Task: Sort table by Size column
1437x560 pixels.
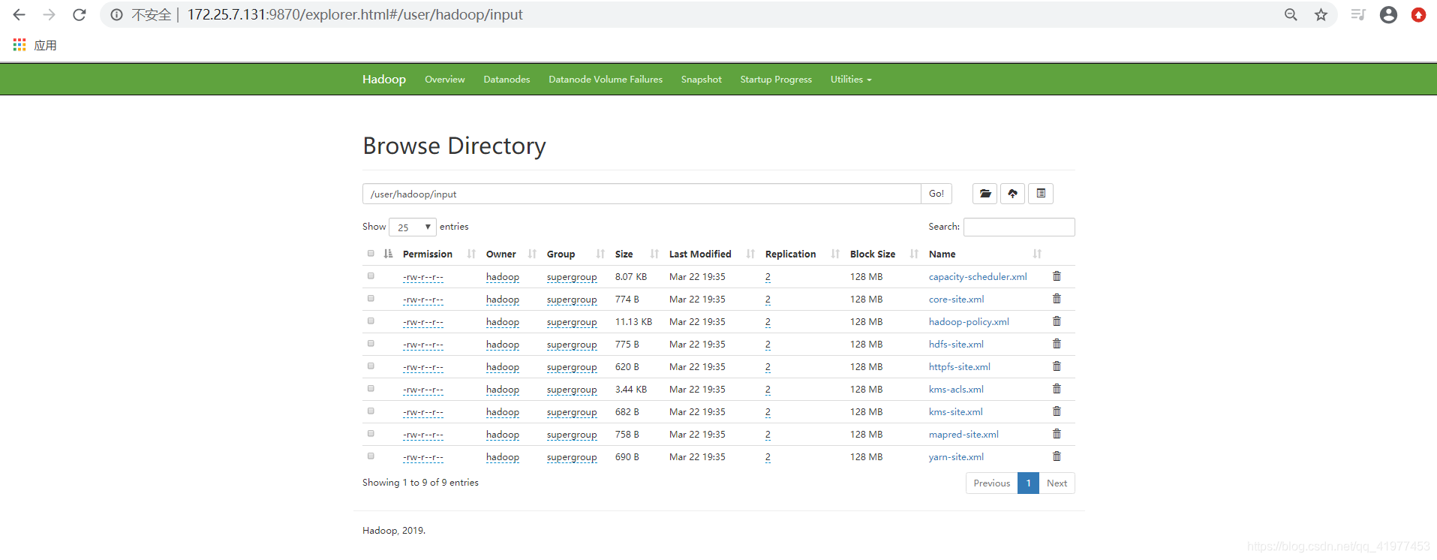Action: [637, 254]
